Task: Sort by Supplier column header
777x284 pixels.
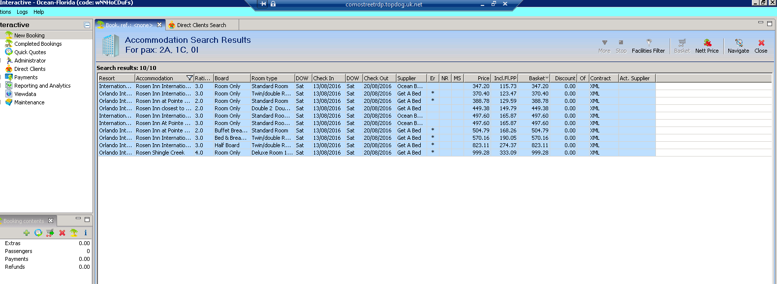Action: 411,78
